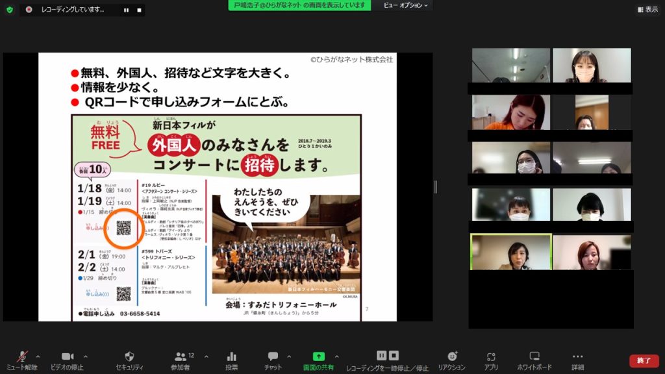Open the アプリ apps panel
Viewport: 665px width, 374px height.
tap(491, 361)
